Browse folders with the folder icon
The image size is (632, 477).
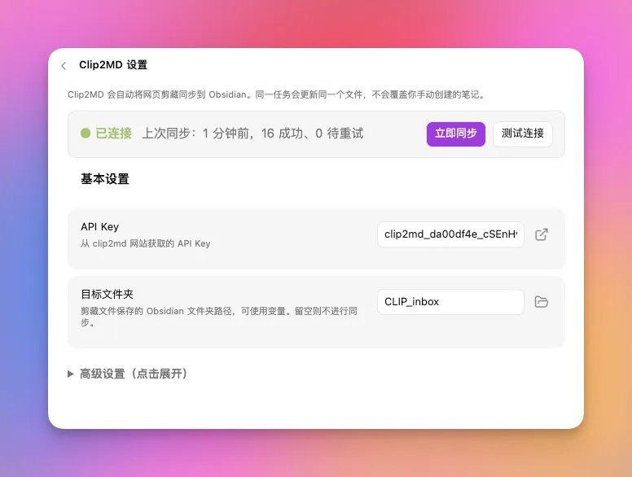[x=542, y=302]
